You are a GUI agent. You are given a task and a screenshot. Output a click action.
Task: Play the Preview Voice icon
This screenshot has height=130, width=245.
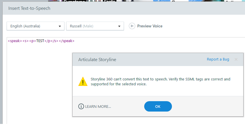pos(132,26)
